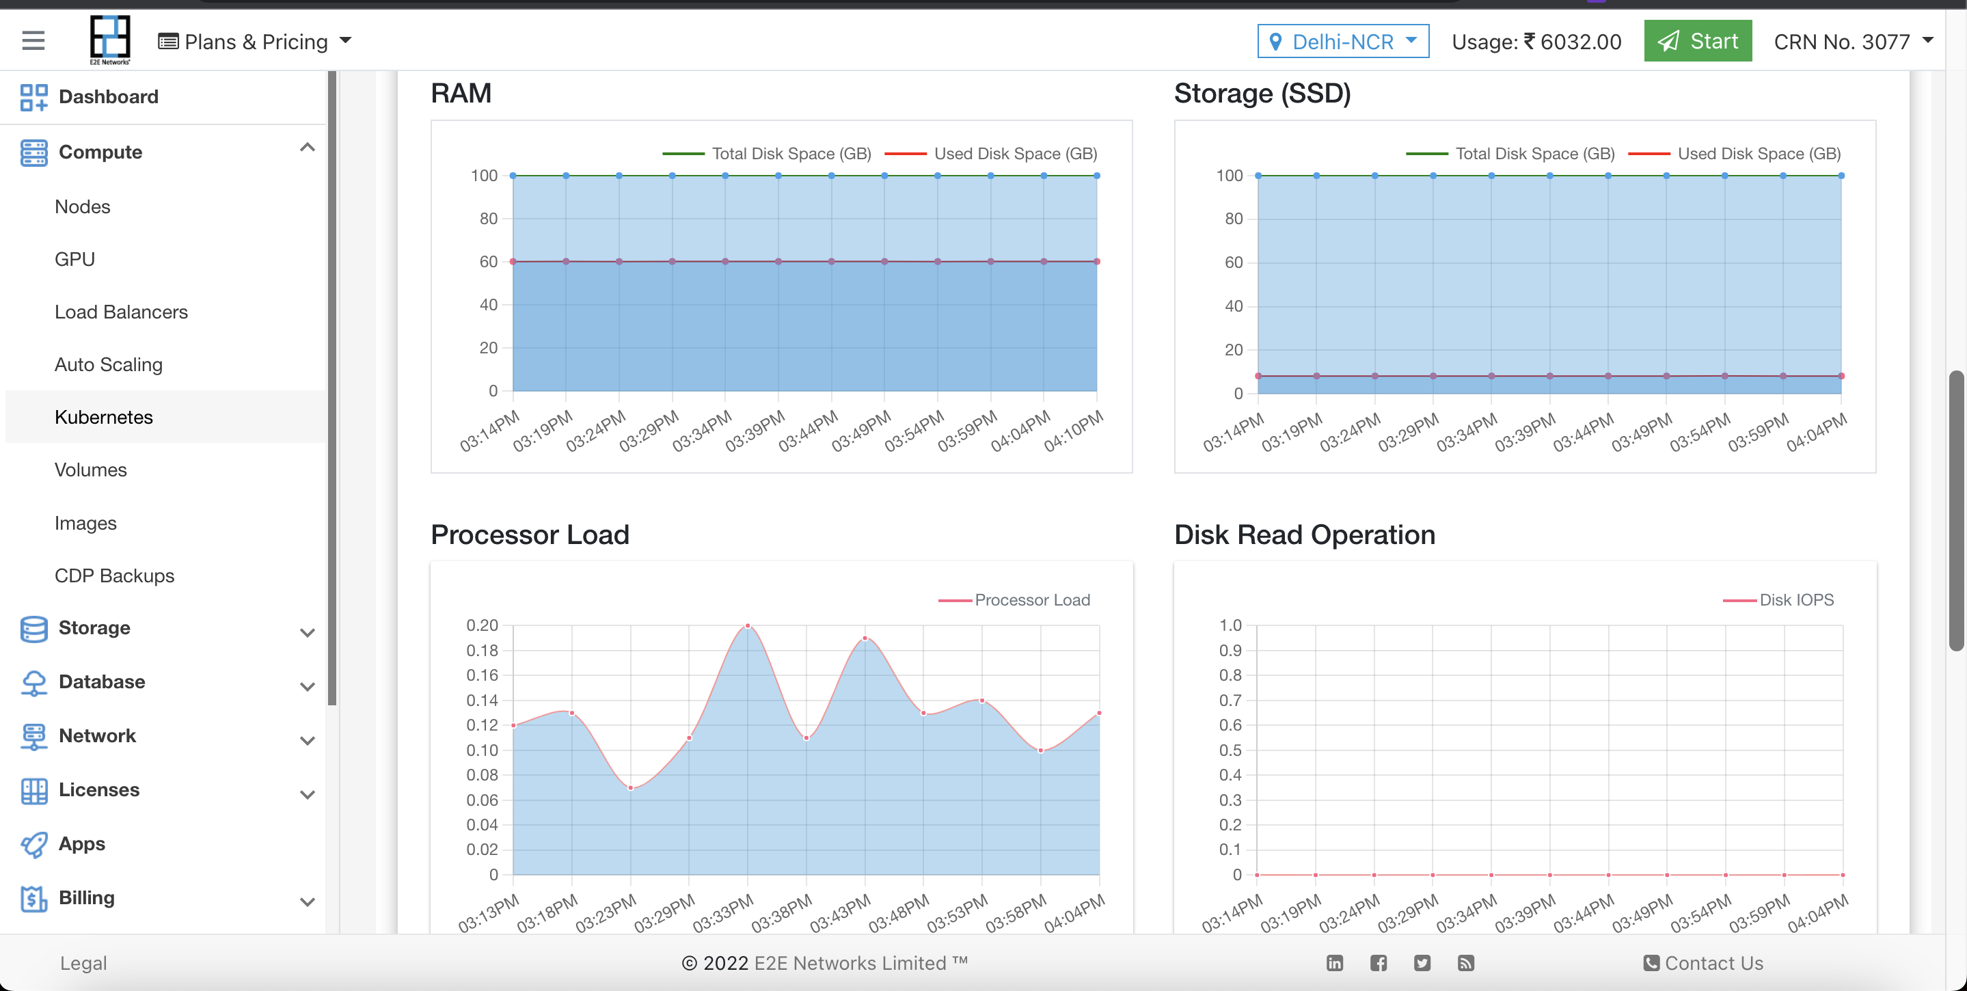Click the E2E Networks logo
This screenshot has width=1967, height=991.
point(110,40)
